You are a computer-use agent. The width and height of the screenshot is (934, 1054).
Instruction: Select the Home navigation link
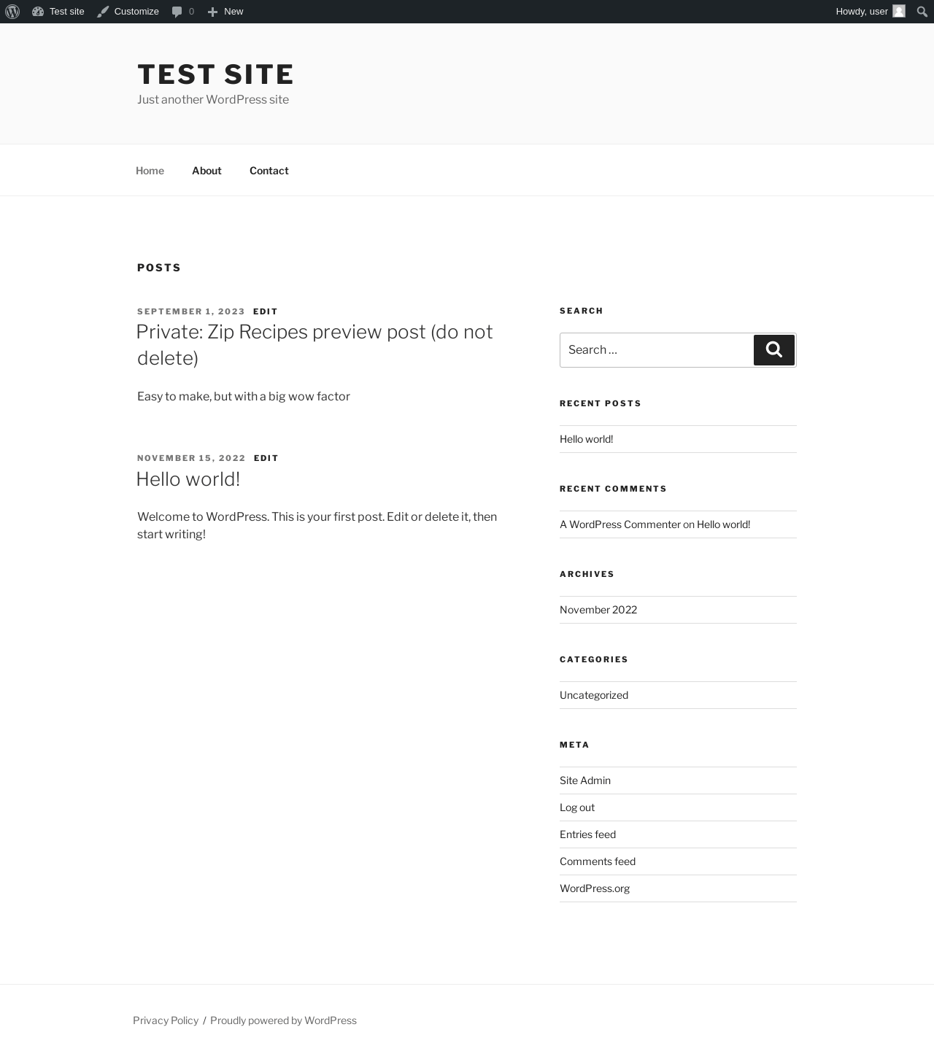150,171
